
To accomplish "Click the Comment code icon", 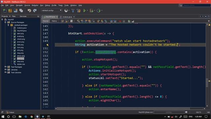I will 129,21.
